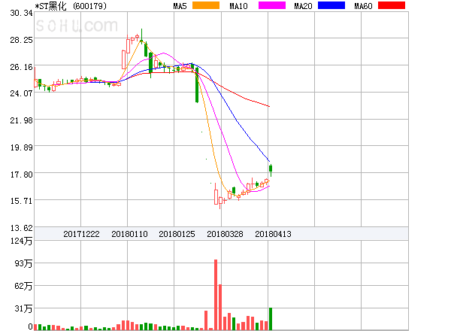
Task: Click the orange MA5 legend swatch
Action: click(x=206, y=5)
